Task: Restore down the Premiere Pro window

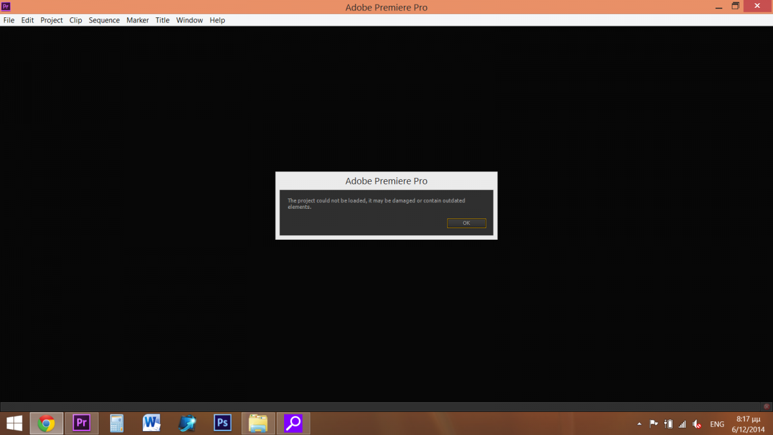Action: [736, 6]
